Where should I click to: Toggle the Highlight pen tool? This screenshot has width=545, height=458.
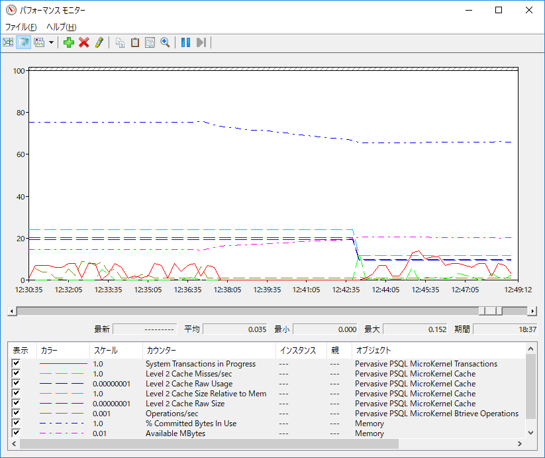click(99, 42)
